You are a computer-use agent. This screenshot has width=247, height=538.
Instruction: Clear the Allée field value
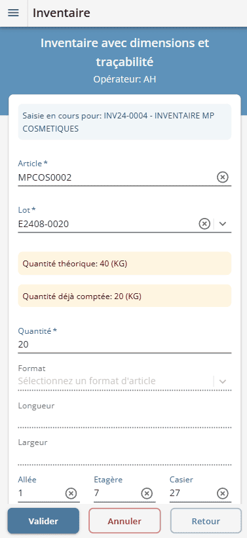point(71,493)
